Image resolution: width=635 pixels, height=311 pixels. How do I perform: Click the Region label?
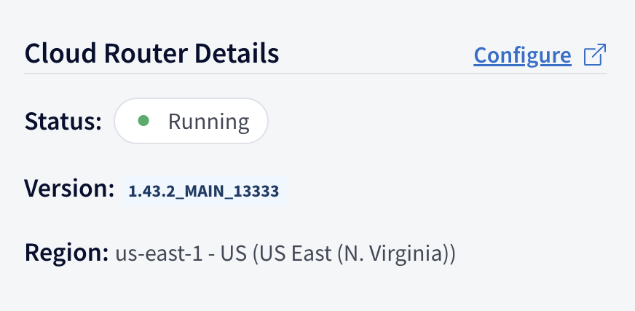66,253
